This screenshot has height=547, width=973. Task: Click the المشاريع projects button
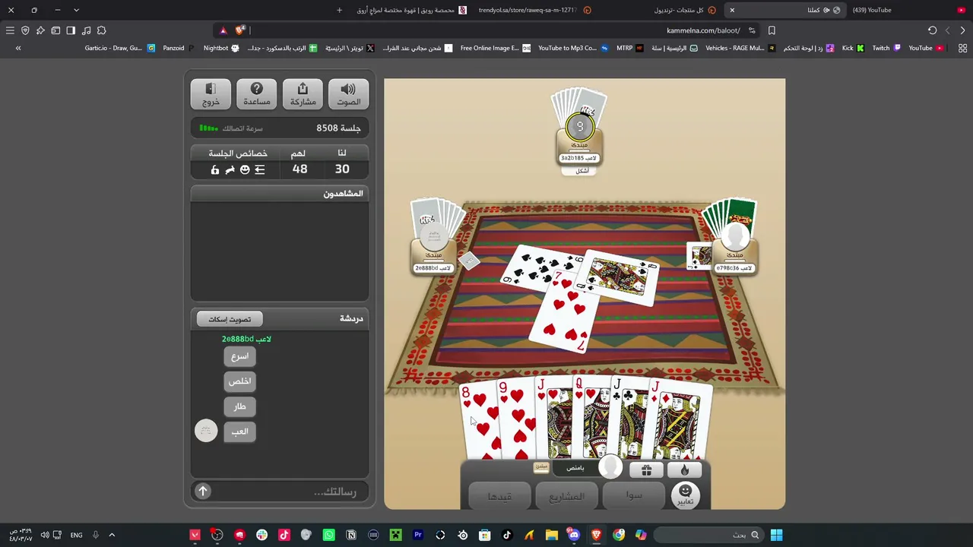[566, 496]
